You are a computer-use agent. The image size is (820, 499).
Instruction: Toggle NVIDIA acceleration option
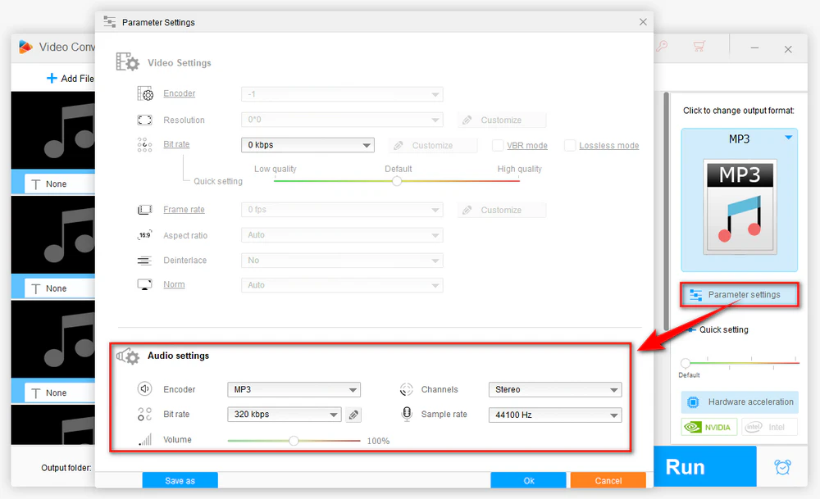[709, 427]
